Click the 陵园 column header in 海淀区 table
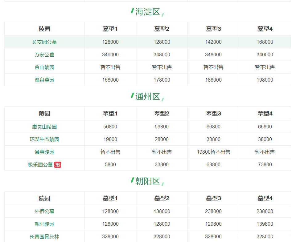This screenshot has width=296, height=242. (x=44, y=29)
